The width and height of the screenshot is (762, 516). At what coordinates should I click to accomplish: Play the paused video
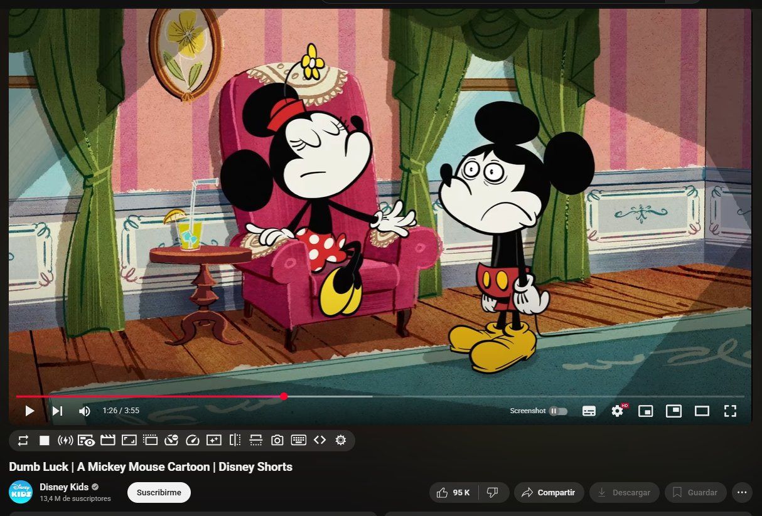(x=30, y=411)
